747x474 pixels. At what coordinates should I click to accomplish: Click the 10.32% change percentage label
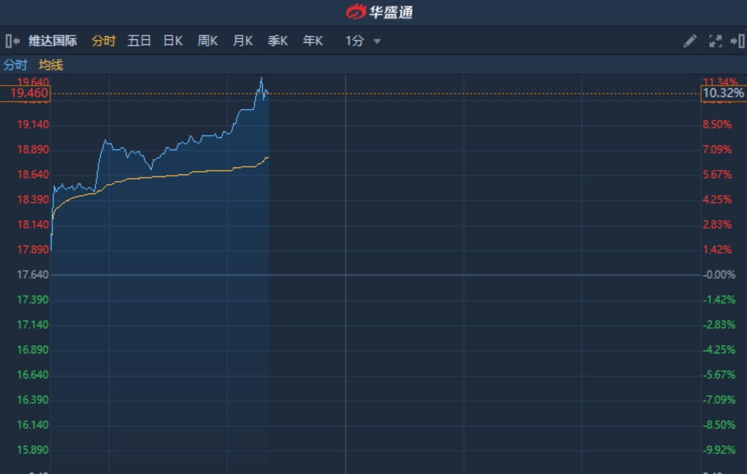click(723, 93)
